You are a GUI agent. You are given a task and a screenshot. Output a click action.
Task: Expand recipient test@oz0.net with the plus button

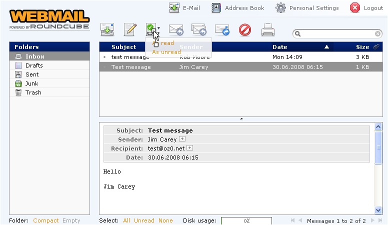[189, 148]
